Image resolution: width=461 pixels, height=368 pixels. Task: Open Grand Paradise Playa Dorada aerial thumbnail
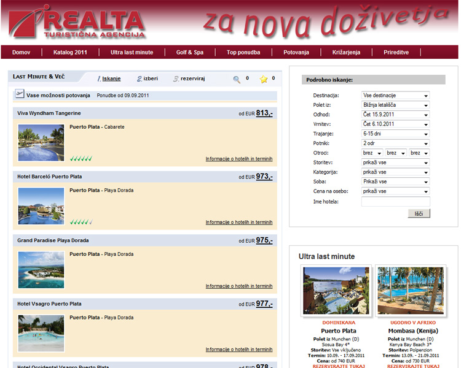[x=41, y=270]
